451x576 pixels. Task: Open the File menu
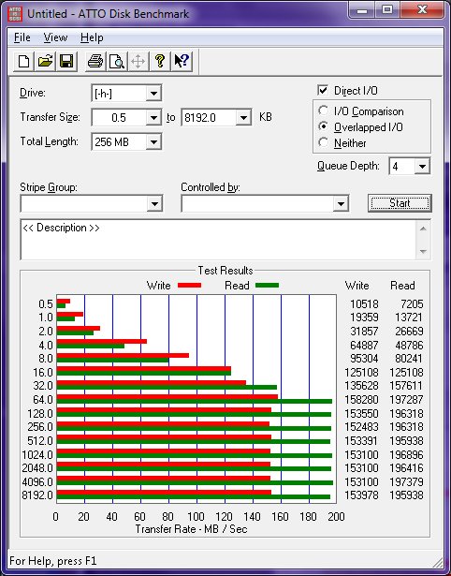(22, 37)
